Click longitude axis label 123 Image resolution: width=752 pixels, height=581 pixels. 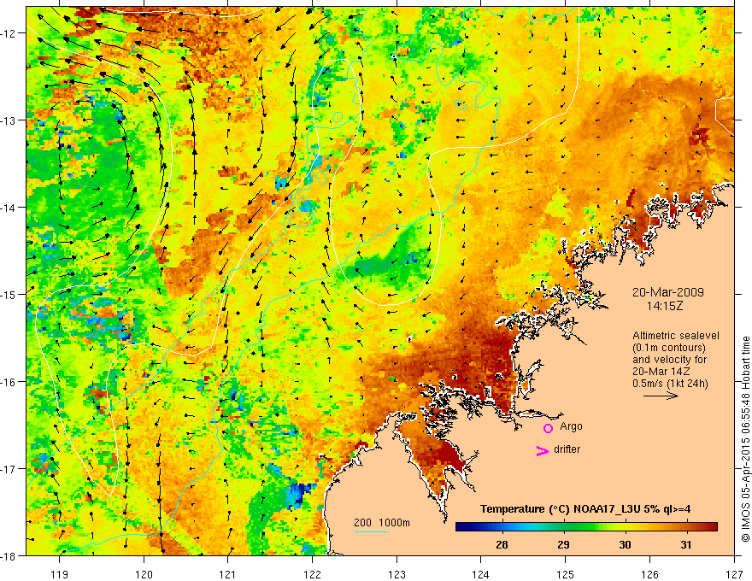[x=397, y=574]
